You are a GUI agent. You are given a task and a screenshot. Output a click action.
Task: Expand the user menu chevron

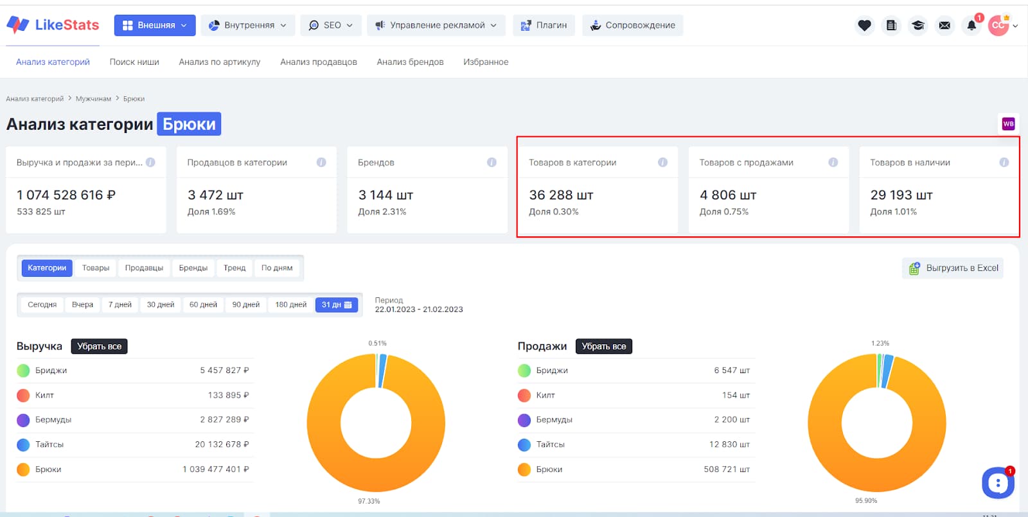point(1015,26)
